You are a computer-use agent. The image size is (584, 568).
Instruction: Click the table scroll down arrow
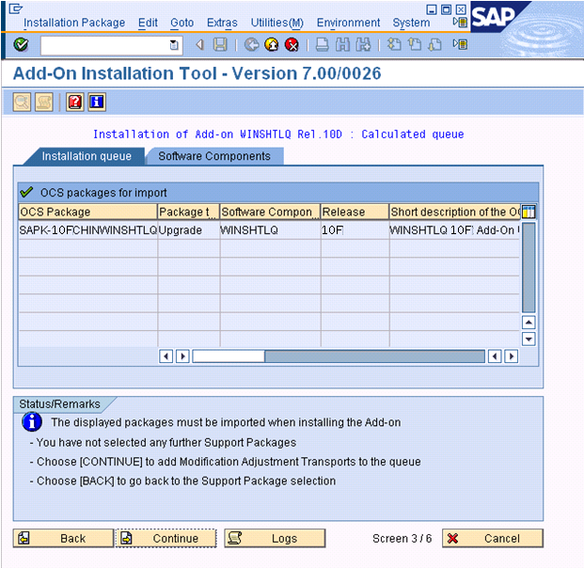(529, 339)
